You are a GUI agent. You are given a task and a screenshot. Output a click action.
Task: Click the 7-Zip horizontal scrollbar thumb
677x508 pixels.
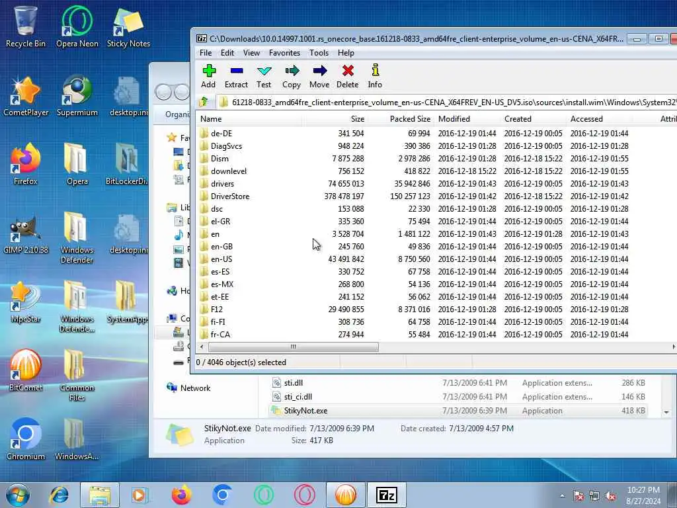[293, 347]
